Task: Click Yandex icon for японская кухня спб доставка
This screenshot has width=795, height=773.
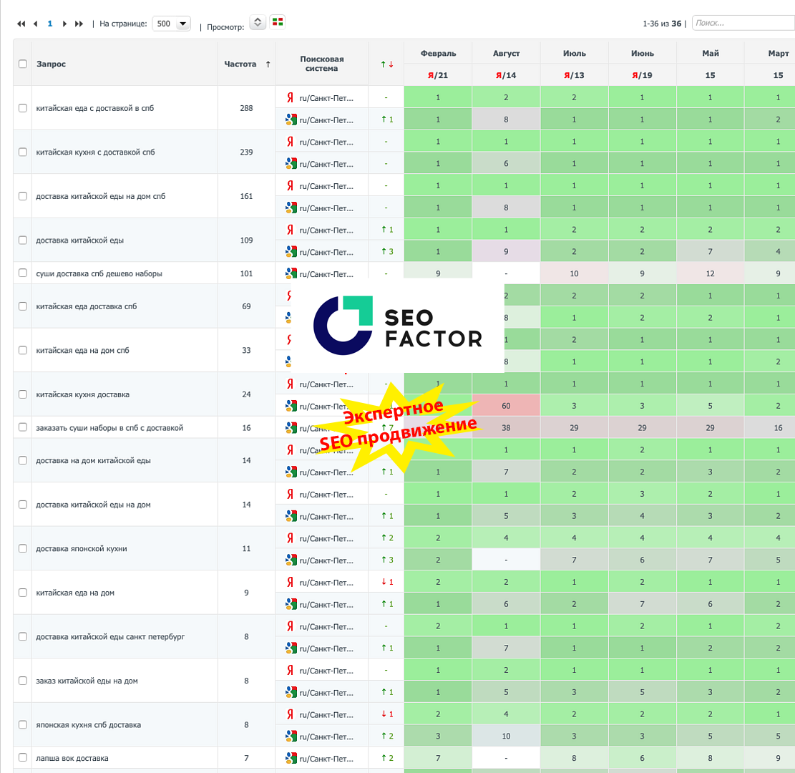Action: coord(290,714)
